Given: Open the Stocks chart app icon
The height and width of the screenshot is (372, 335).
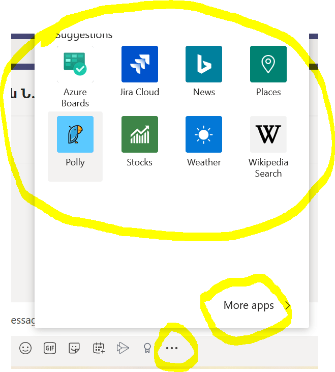Looking at the screenshot, I should point(139,134).
